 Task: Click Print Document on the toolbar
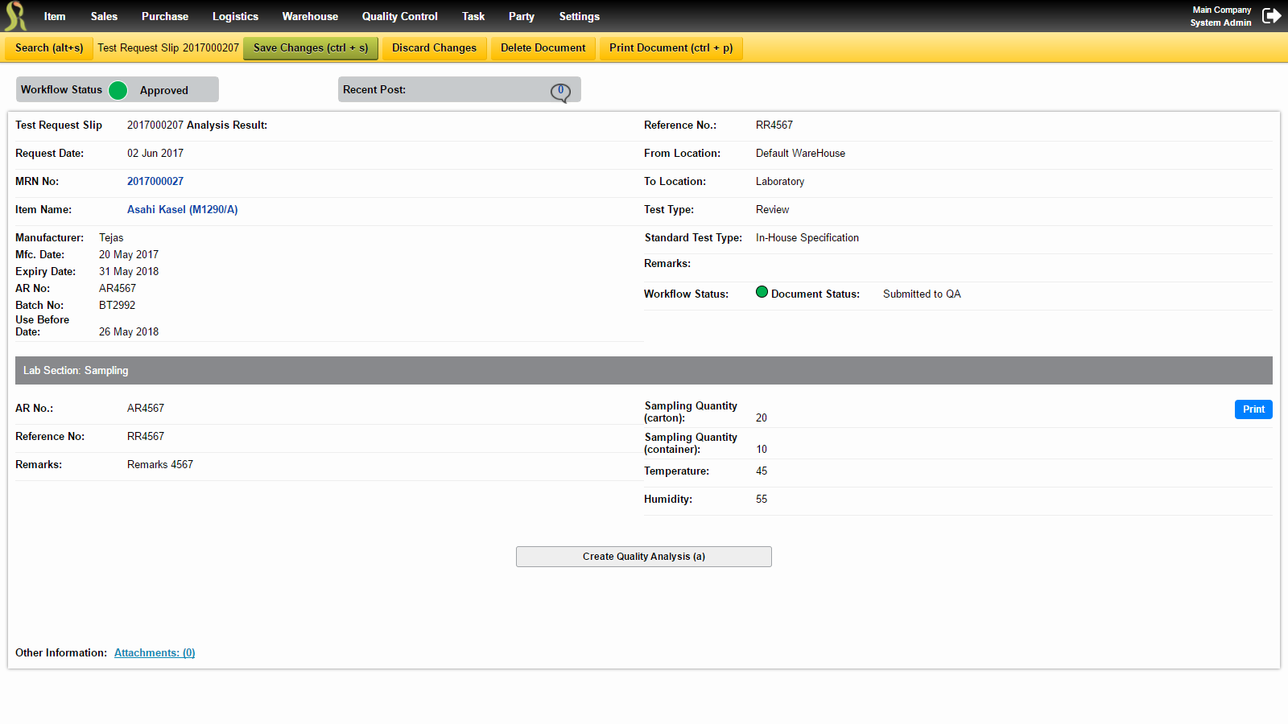(671, 47)
